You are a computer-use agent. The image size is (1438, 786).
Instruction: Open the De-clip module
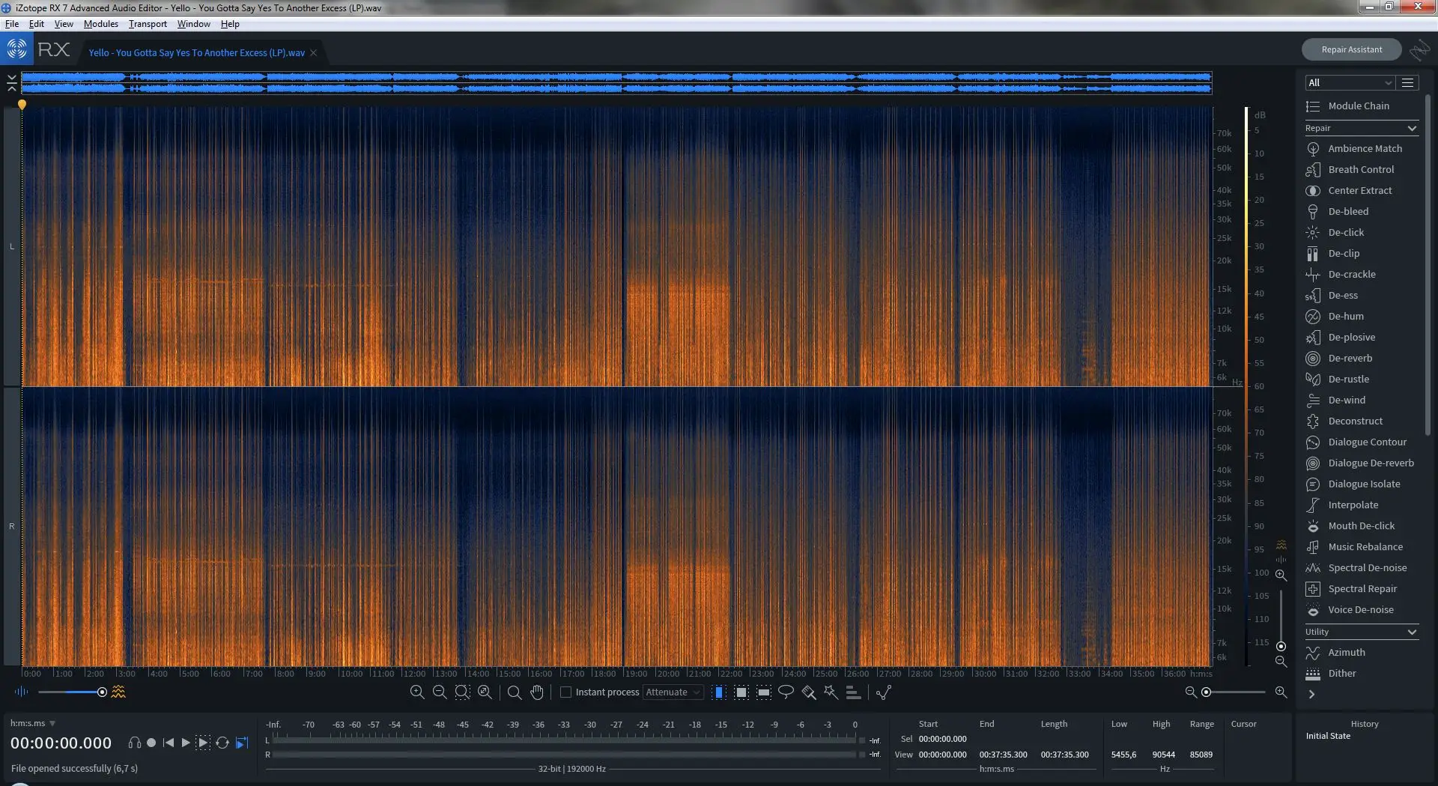tap(1333, 253)
